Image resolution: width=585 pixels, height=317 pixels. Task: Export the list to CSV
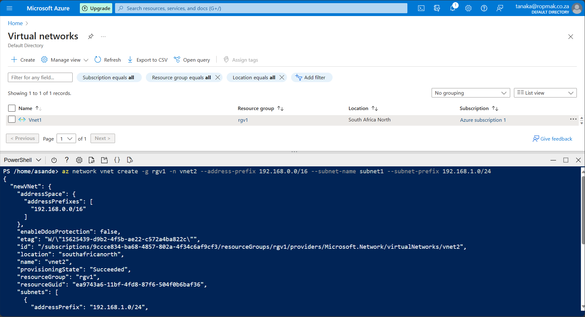[x=147, y=60]
